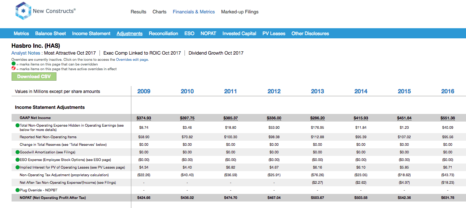This screenshot has height=208, width=466.
Task: Click 'Exec Comp Linked to ROIC Oct 2017' text
Action: click(142, 53)
